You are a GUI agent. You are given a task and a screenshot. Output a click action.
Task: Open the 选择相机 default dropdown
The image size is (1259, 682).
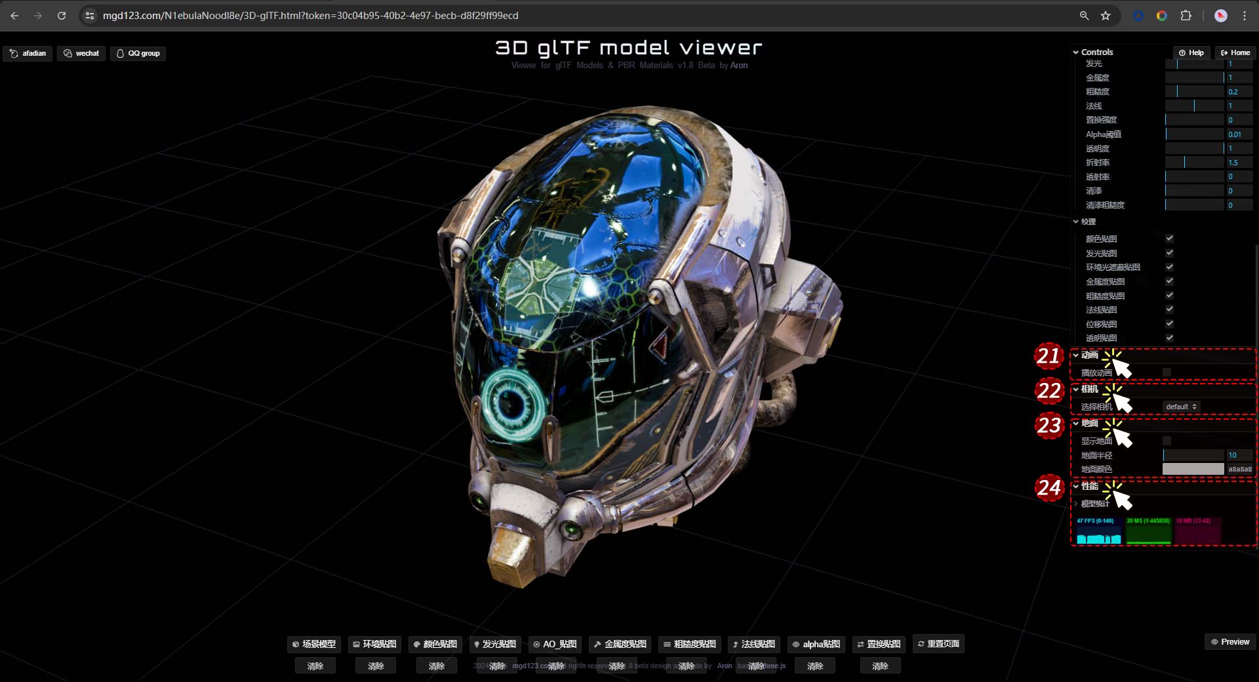[x=1181, y=407]
